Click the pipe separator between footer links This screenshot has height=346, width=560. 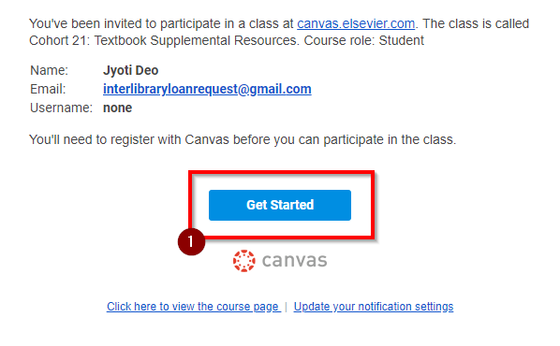click(286, 307)
